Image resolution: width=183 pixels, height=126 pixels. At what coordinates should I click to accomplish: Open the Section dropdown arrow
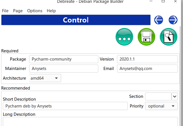click(175, 96)
